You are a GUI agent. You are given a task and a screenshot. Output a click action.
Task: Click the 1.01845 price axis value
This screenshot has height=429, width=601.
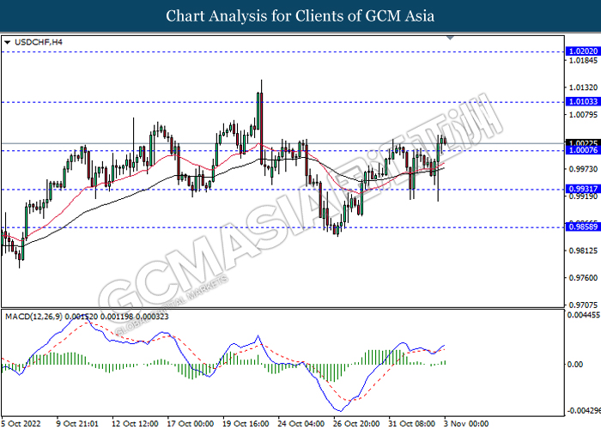(x=583, y=61)
